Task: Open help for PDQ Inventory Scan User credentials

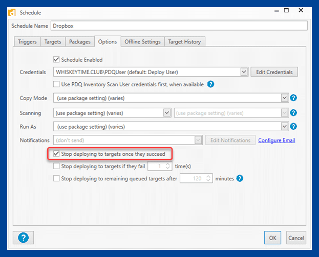Action: (210, 84)
